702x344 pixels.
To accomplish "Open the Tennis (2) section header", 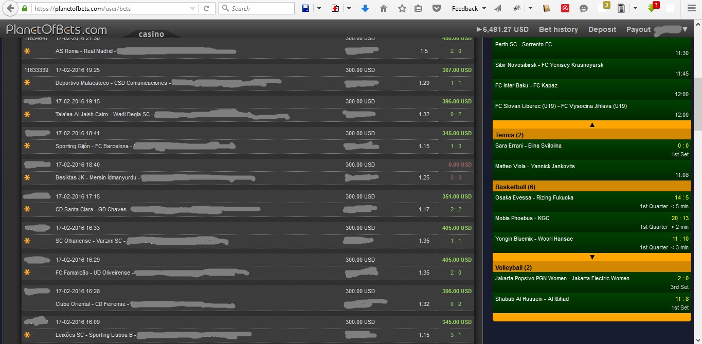I will click(592, 135).
